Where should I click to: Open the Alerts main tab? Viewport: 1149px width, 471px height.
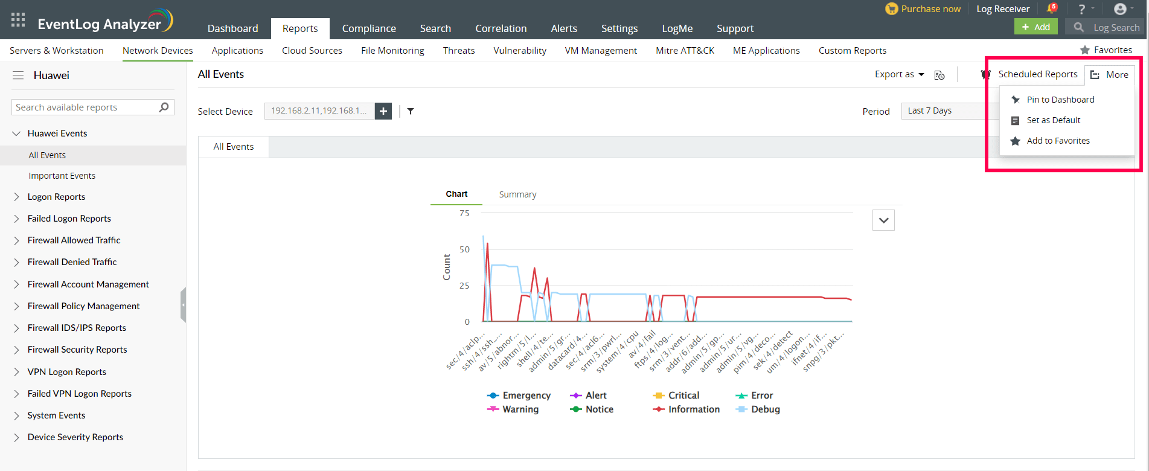[564, 28]
